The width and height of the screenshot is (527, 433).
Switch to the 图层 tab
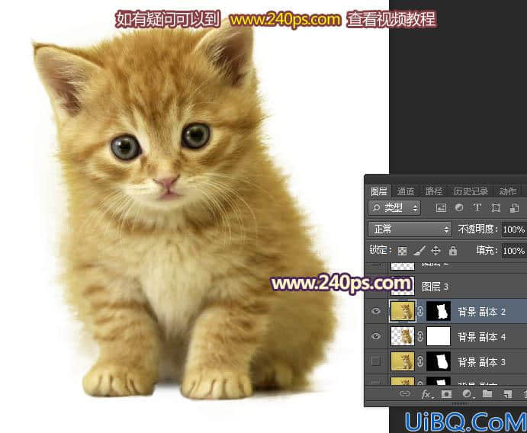point(379,191)
